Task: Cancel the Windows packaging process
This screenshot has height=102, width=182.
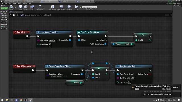Action: 137,89
